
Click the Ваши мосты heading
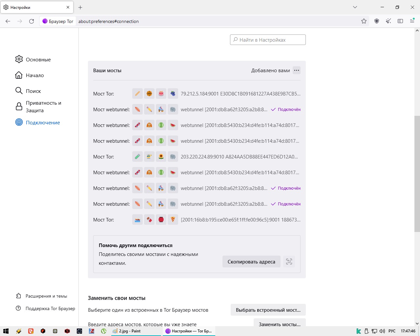[107, 70]
